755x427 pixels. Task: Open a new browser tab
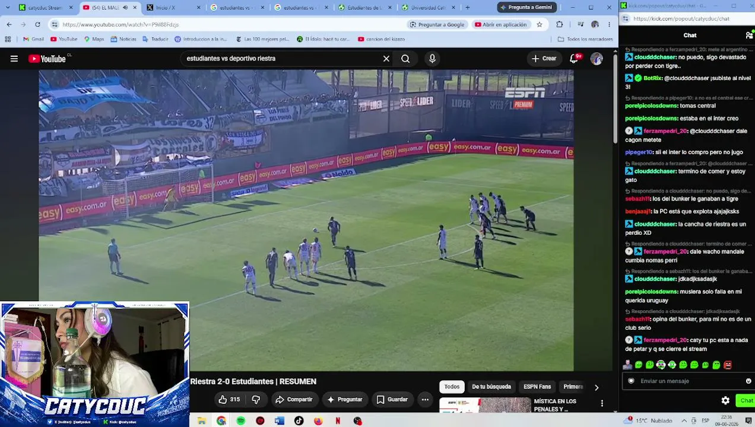pyautogui.click(x=468, y=7)
